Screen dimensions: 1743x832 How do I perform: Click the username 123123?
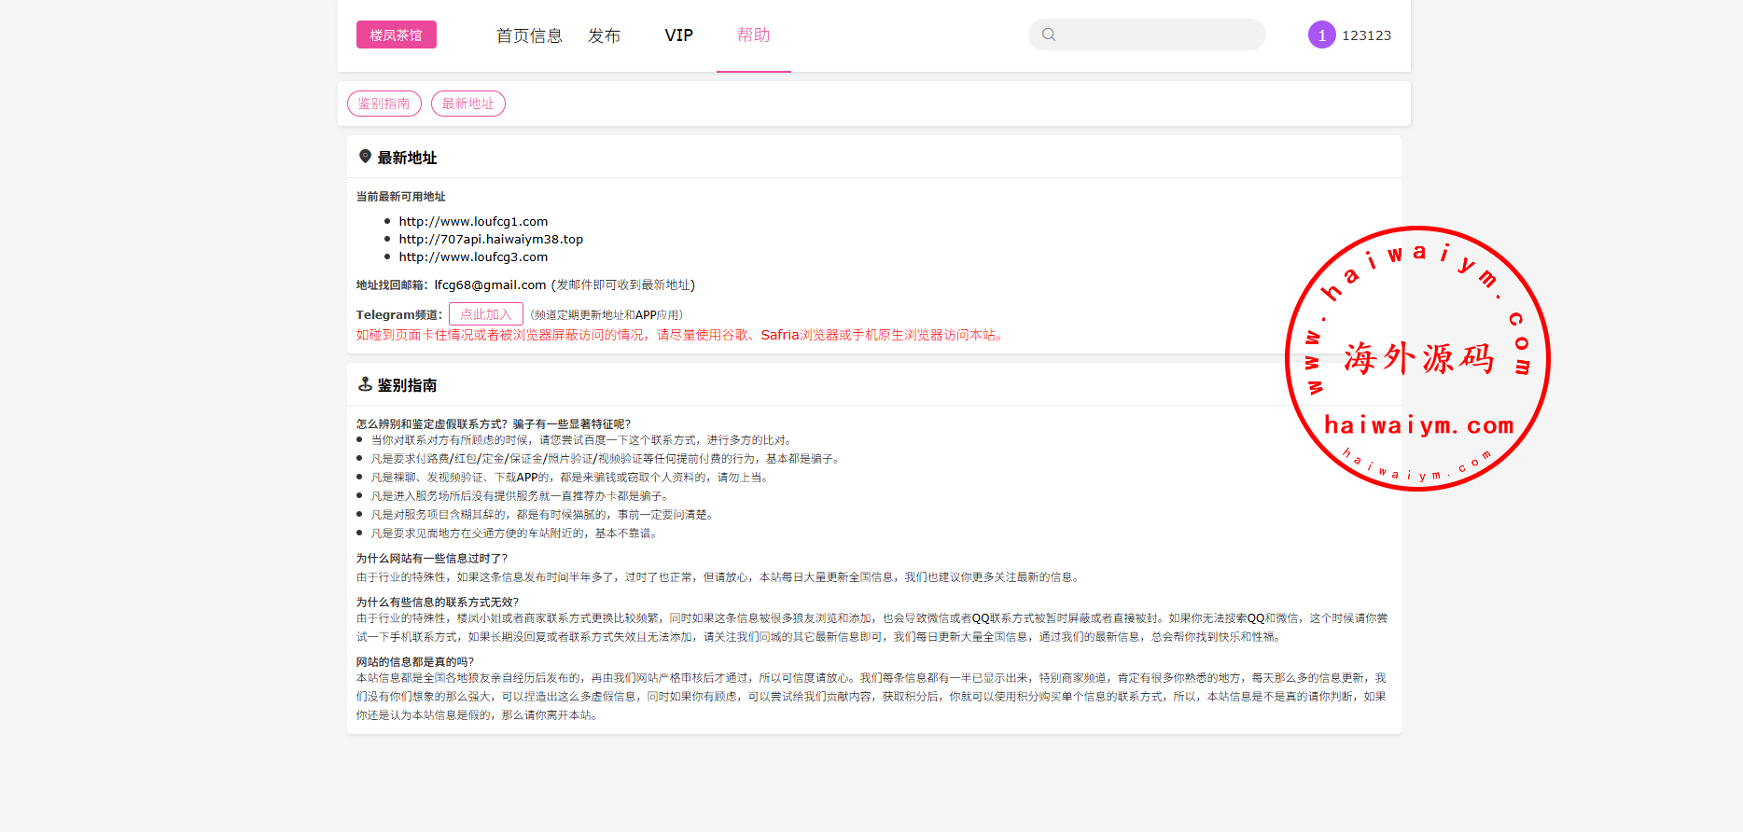[x=1366, y=35]
